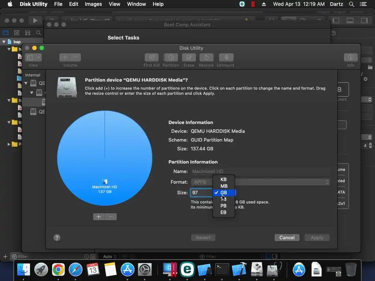Open the View sidebar toolbar dropdown
Viewport: 375px width, 281px height.
(x=33, y=57)
